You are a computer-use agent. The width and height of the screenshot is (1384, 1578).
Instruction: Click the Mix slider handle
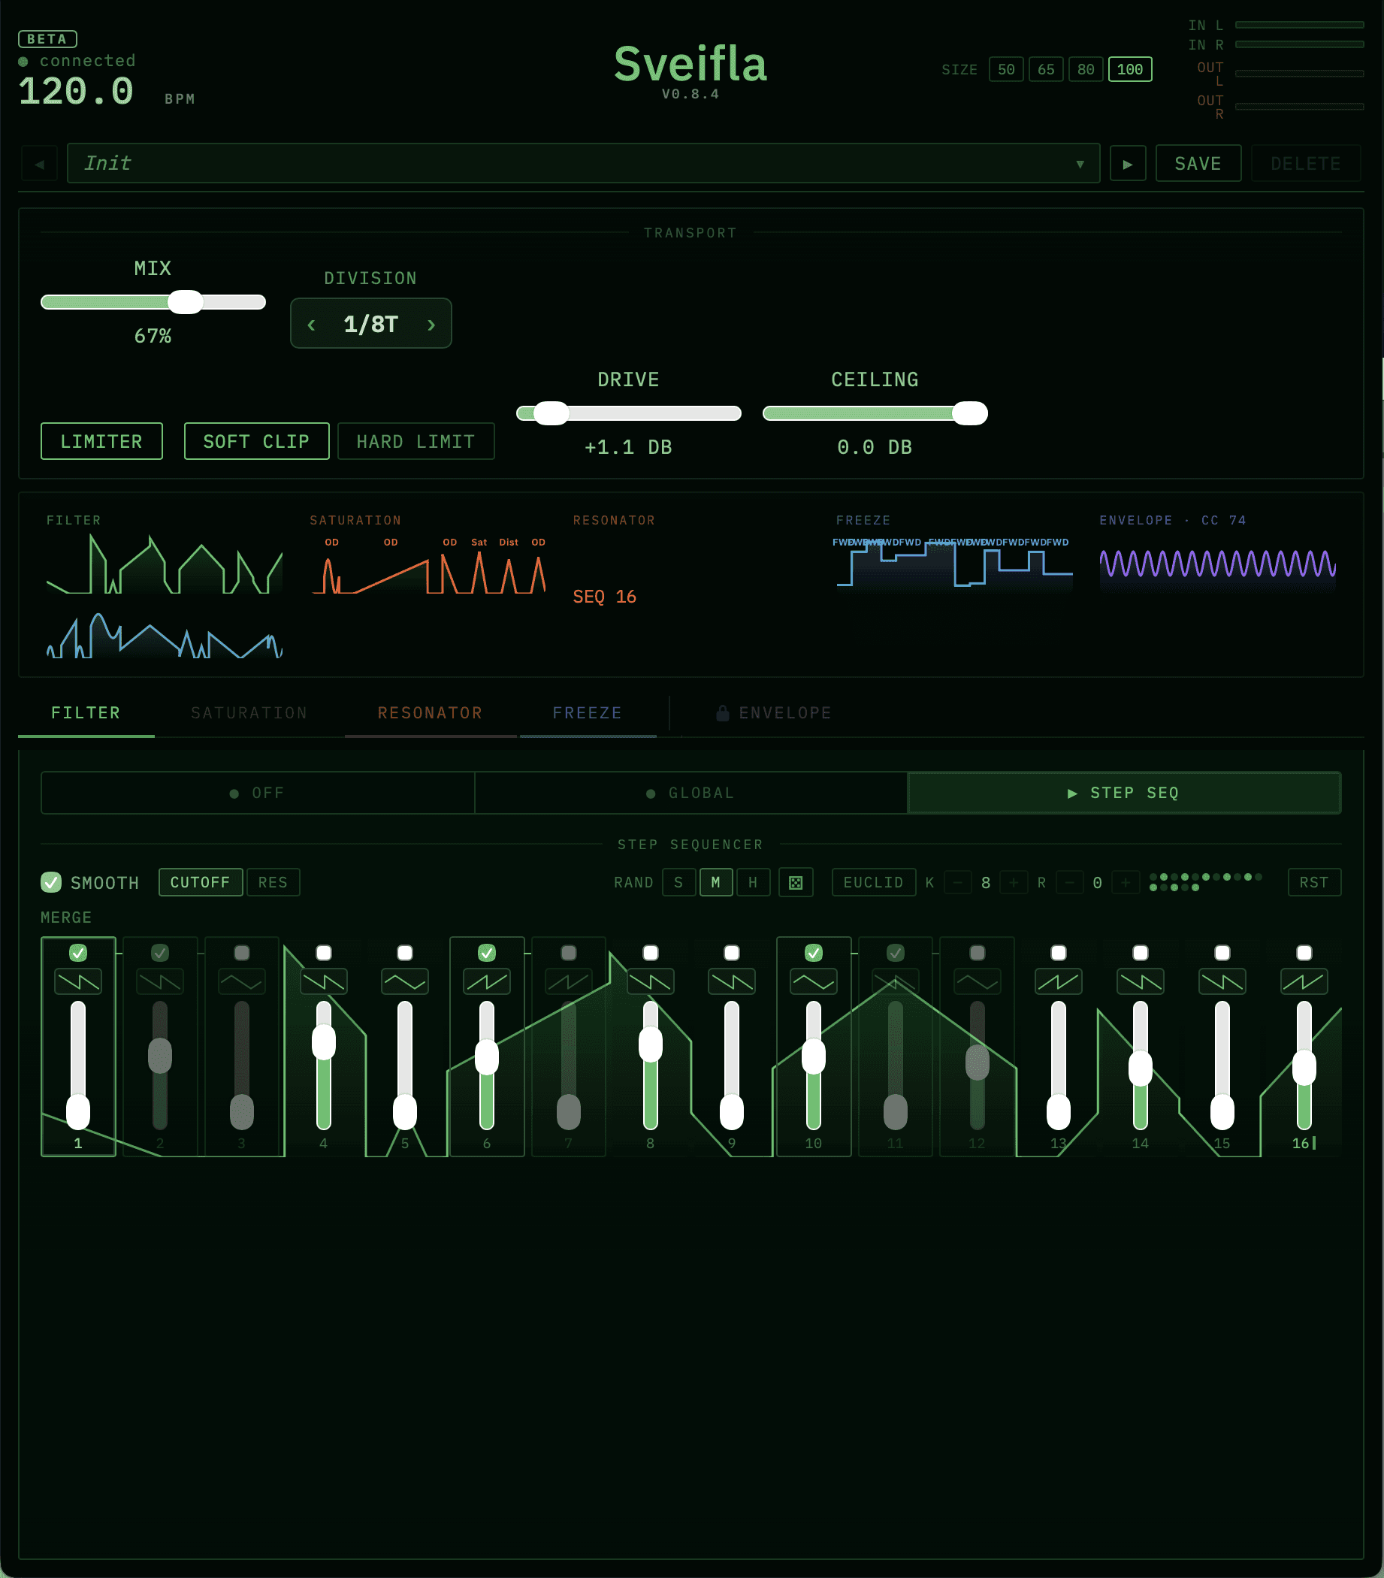point(186,302)
